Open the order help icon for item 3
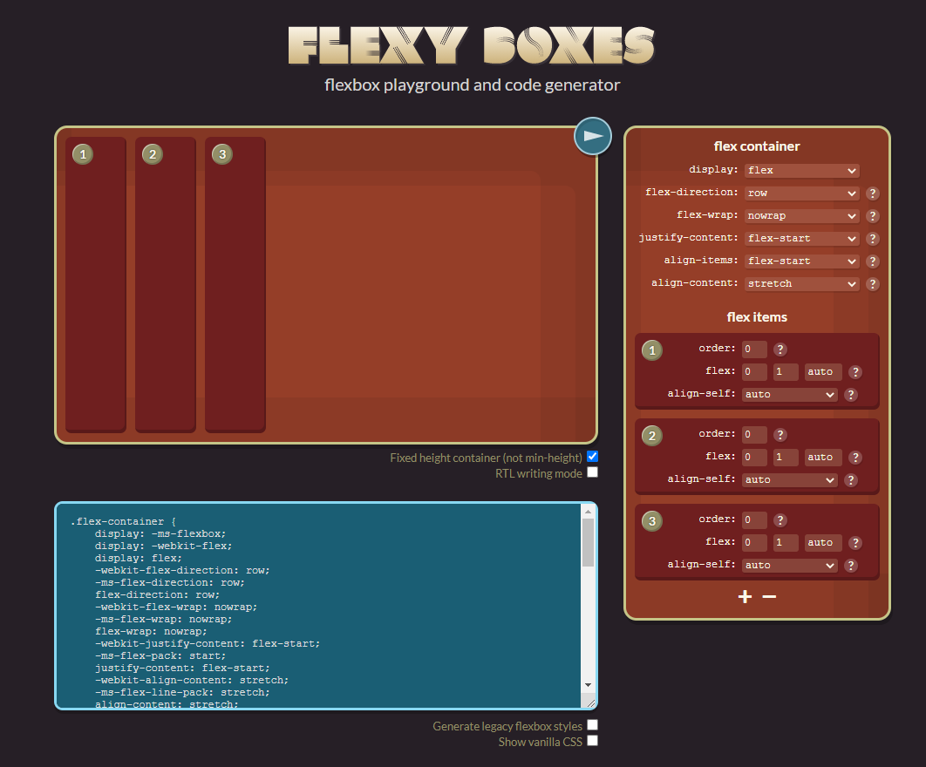This screenshot has height=767, width=926. [780, 519]
